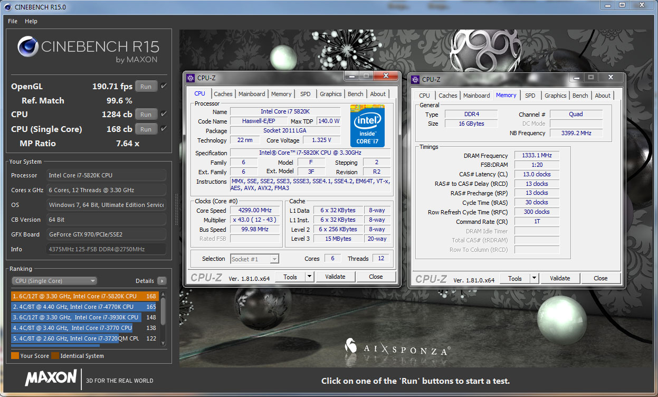Click the Tools button in left CPU-Z window
This screenshot has width=658, height=397.
[x=290, y=277]
